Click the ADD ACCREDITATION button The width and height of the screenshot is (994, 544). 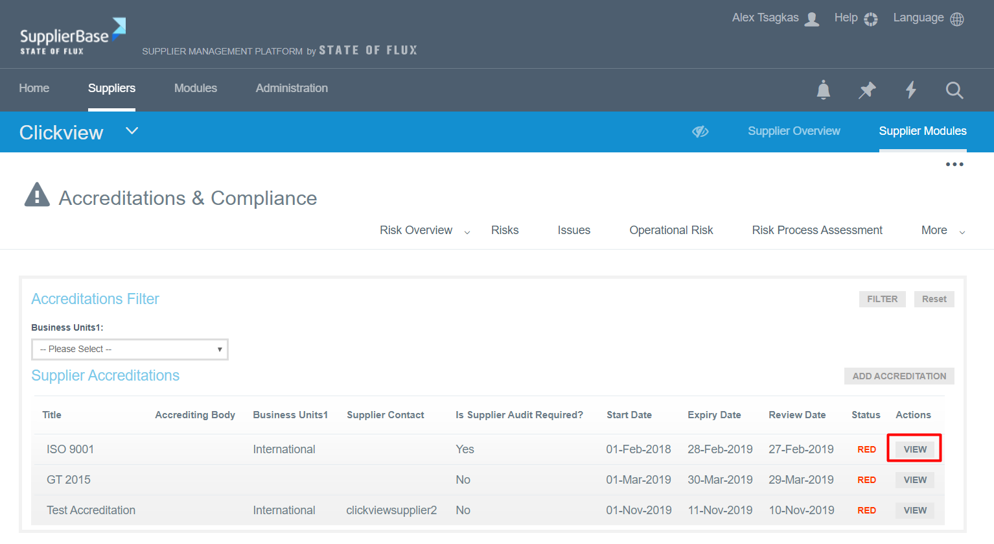click(899, 376)
